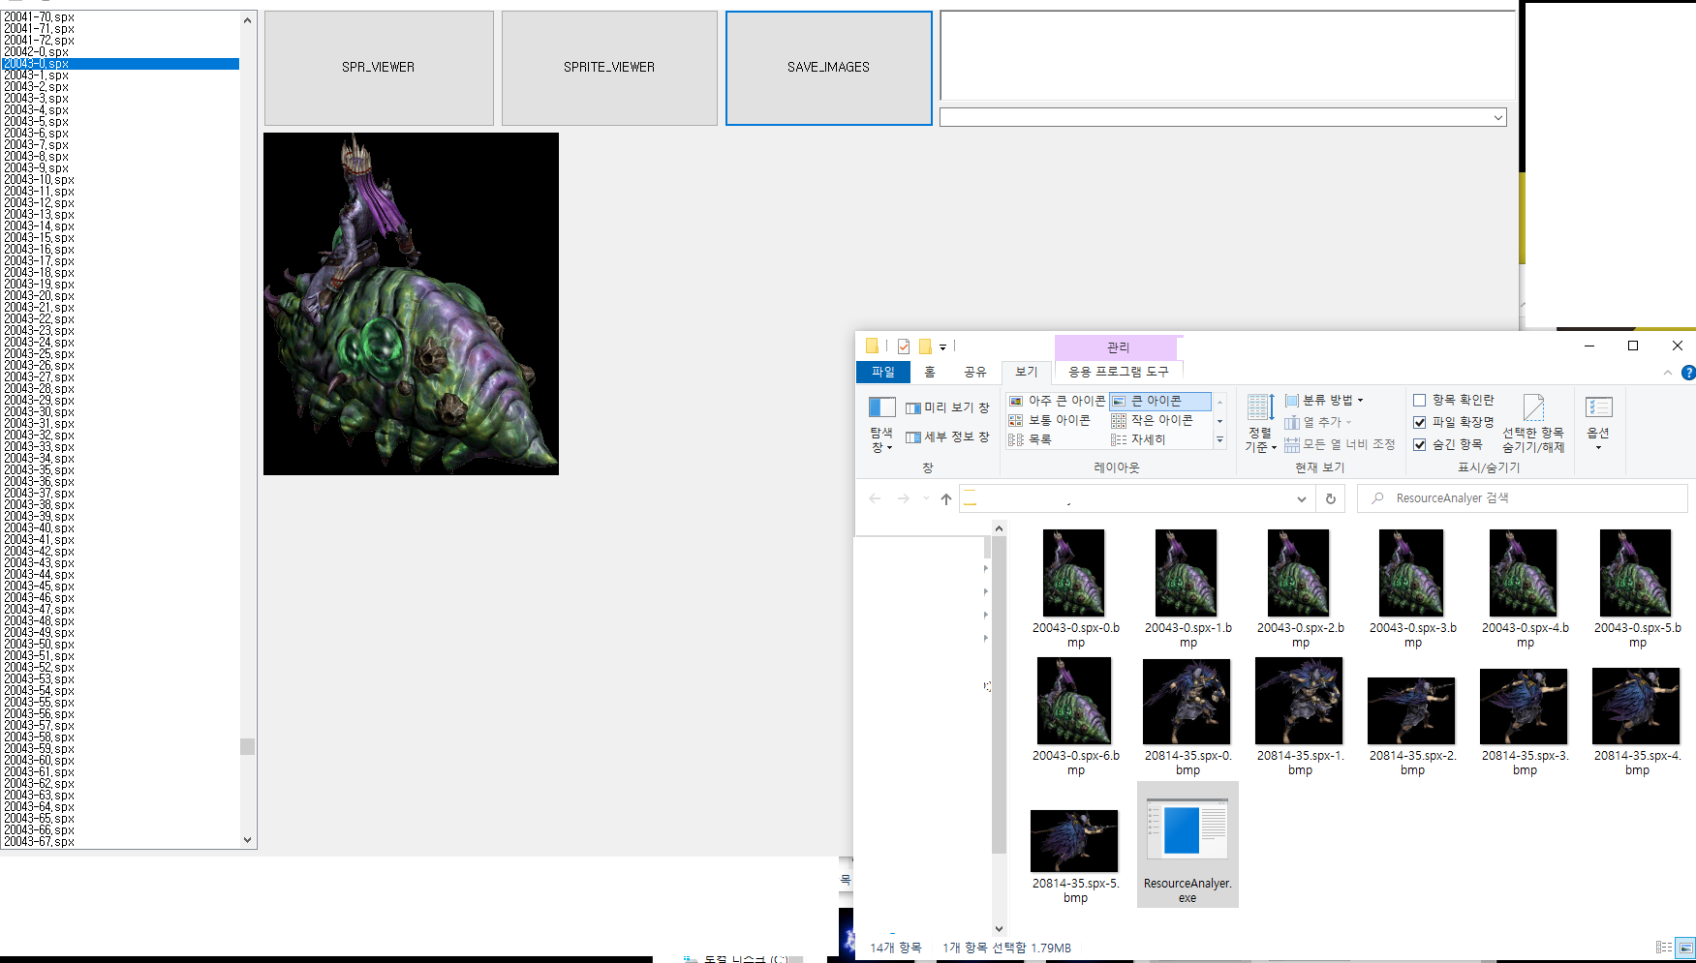Go back in File Explorer
The image size is (1696, 963).
click(x=875, y=498)
